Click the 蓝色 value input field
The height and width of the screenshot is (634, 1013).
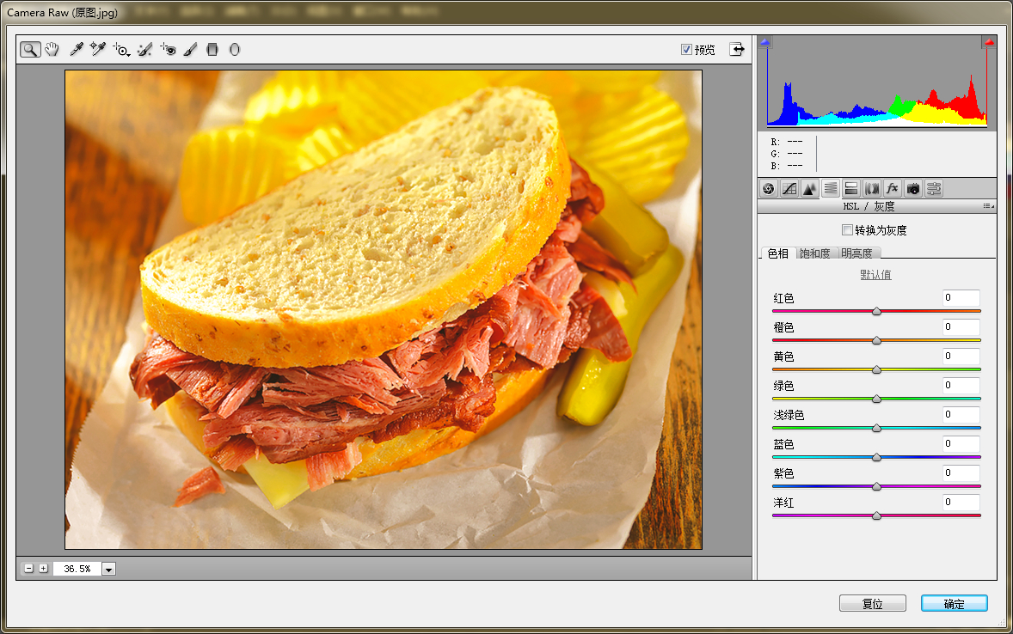pyautogui.click(x=961, y=443)
